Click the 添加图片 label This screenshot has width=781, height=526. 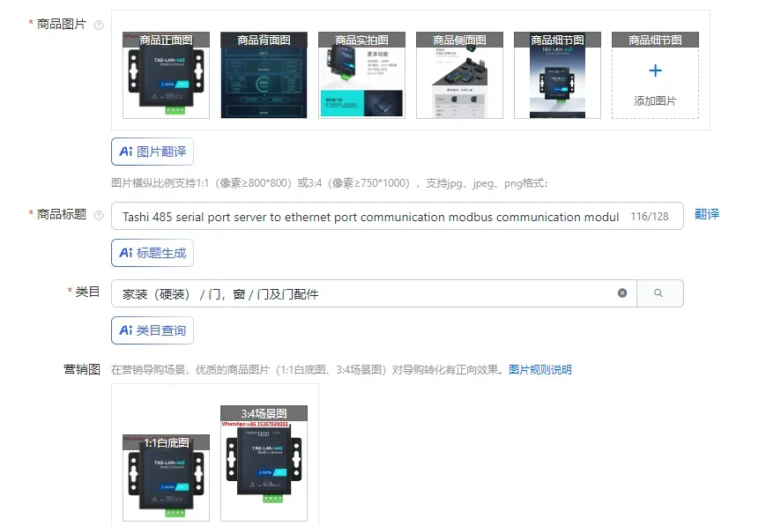coord(656,101)
